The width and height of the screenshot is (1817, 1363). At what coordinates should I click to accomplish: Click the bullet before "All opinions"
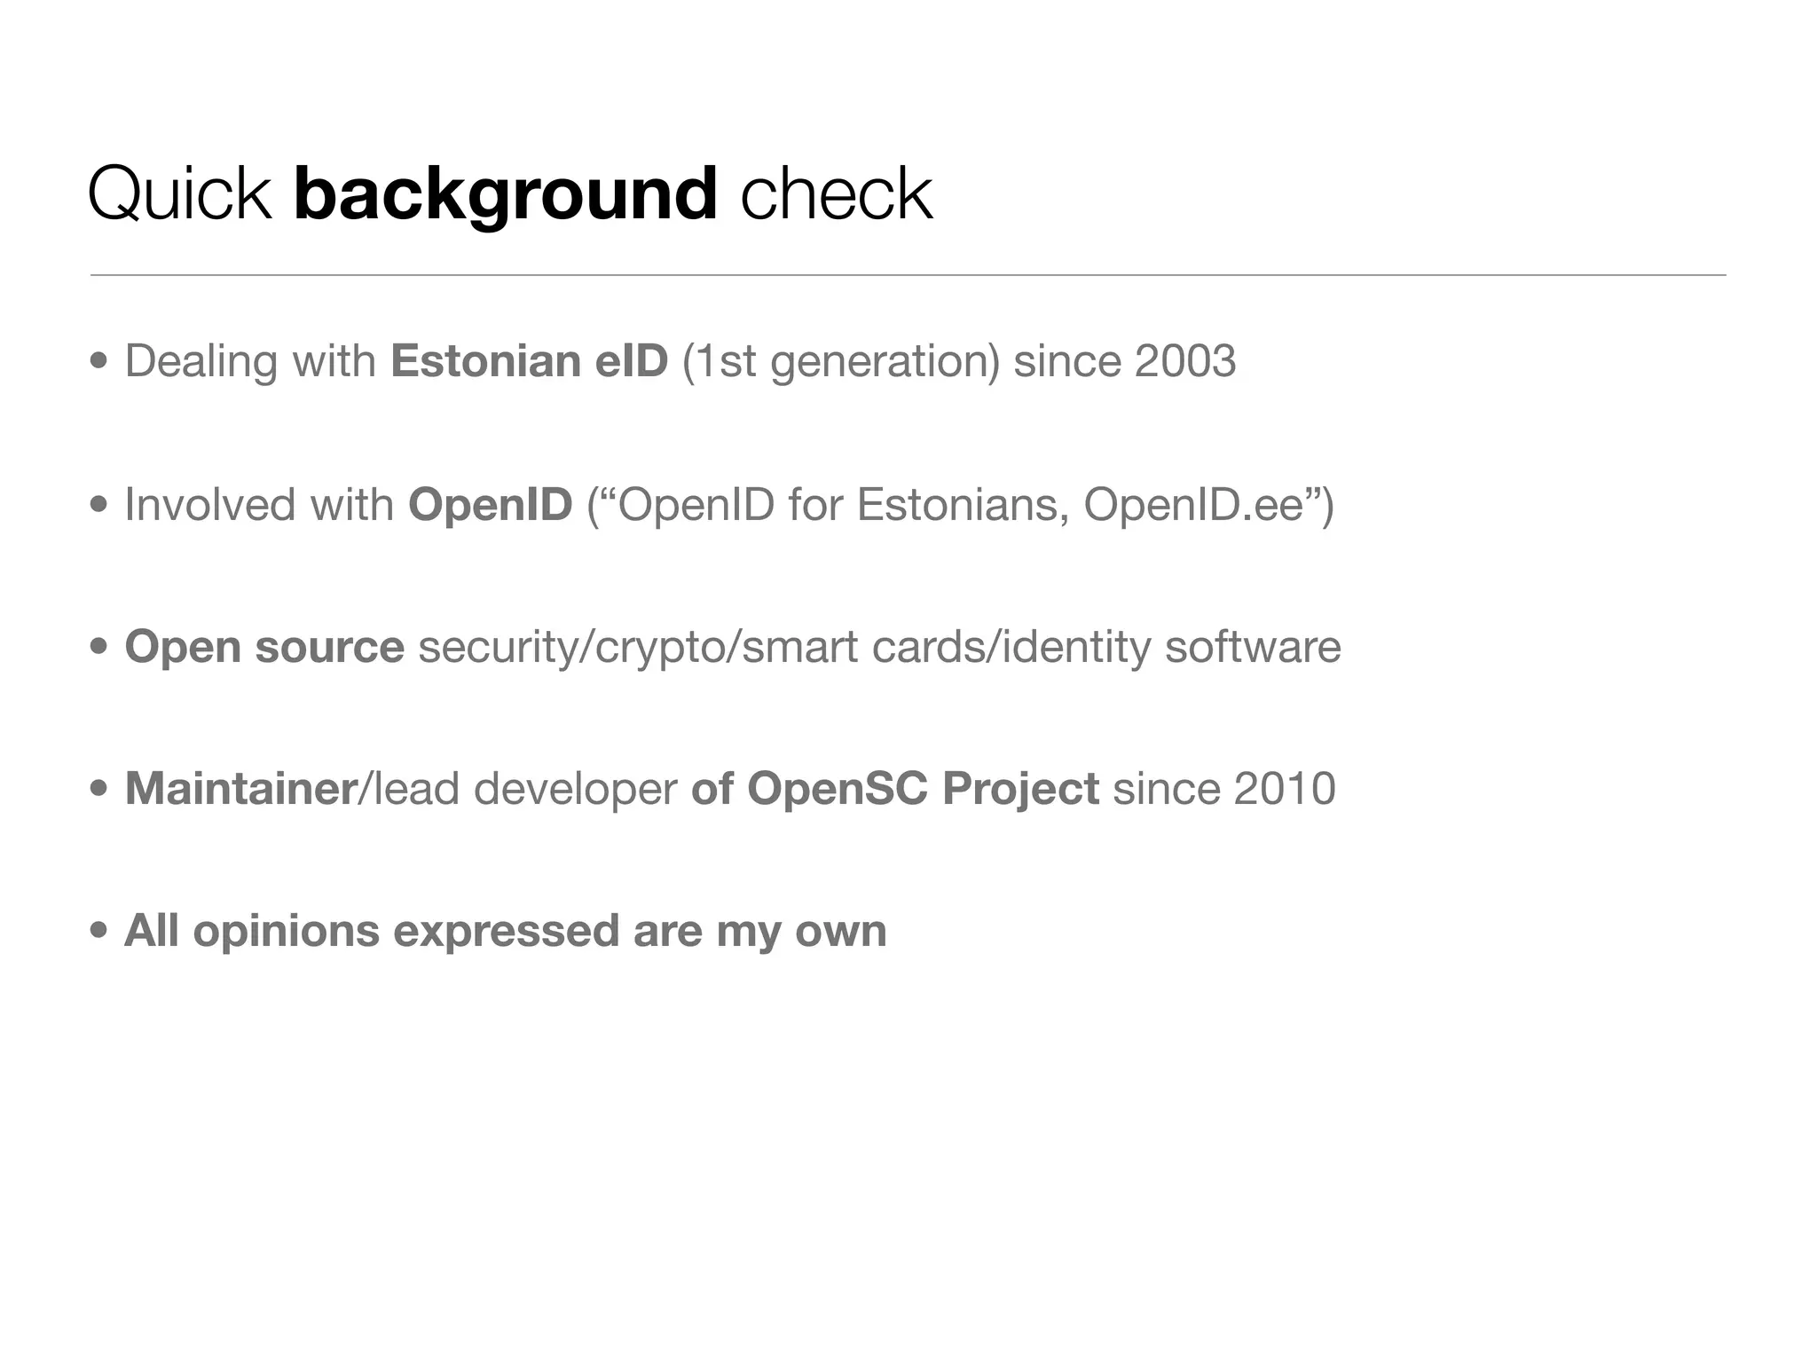tap(99, 931)
